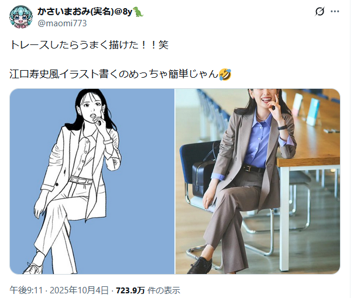Screen dimensions: 354x298
Task: Click the blue background of the illustration
Action: click(x=145, y=181)
